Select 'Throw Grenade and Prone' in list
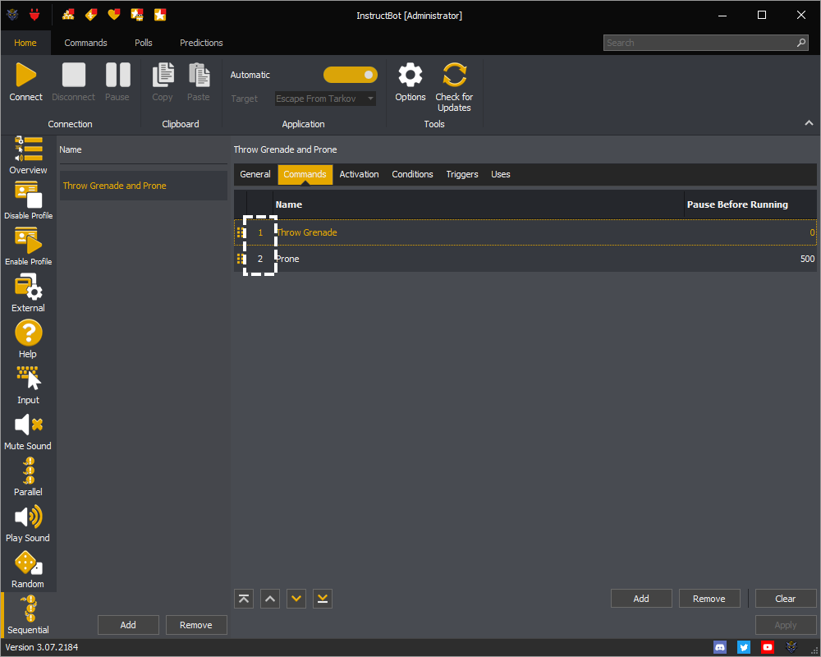821x657 pixels. click(144, 186)
